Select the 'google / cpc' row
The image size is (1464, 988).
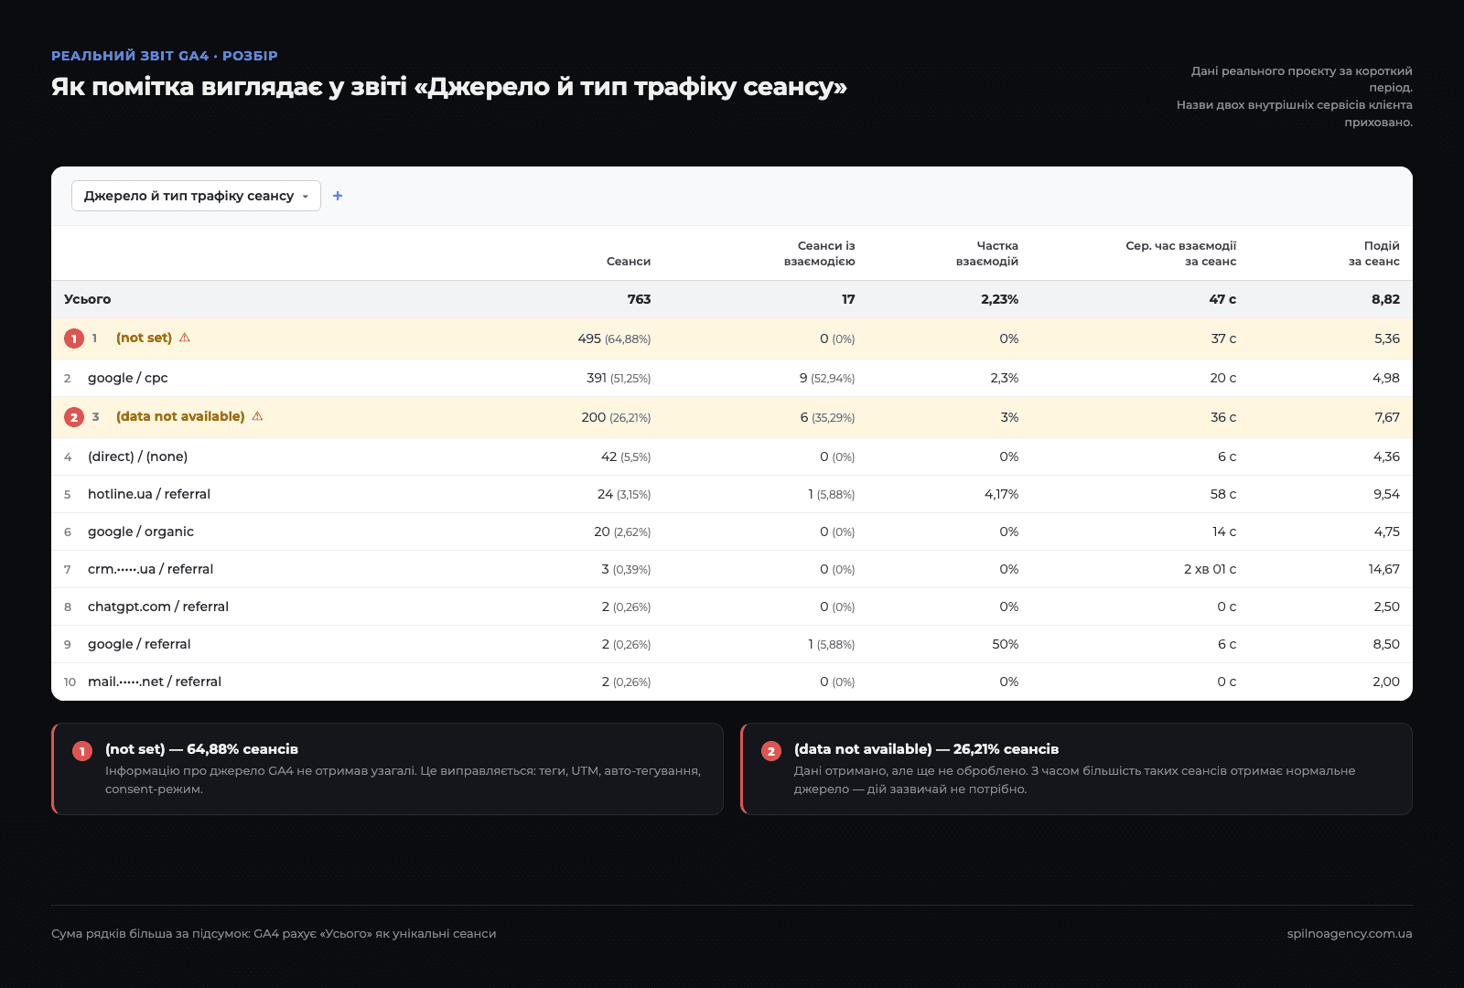732,378
